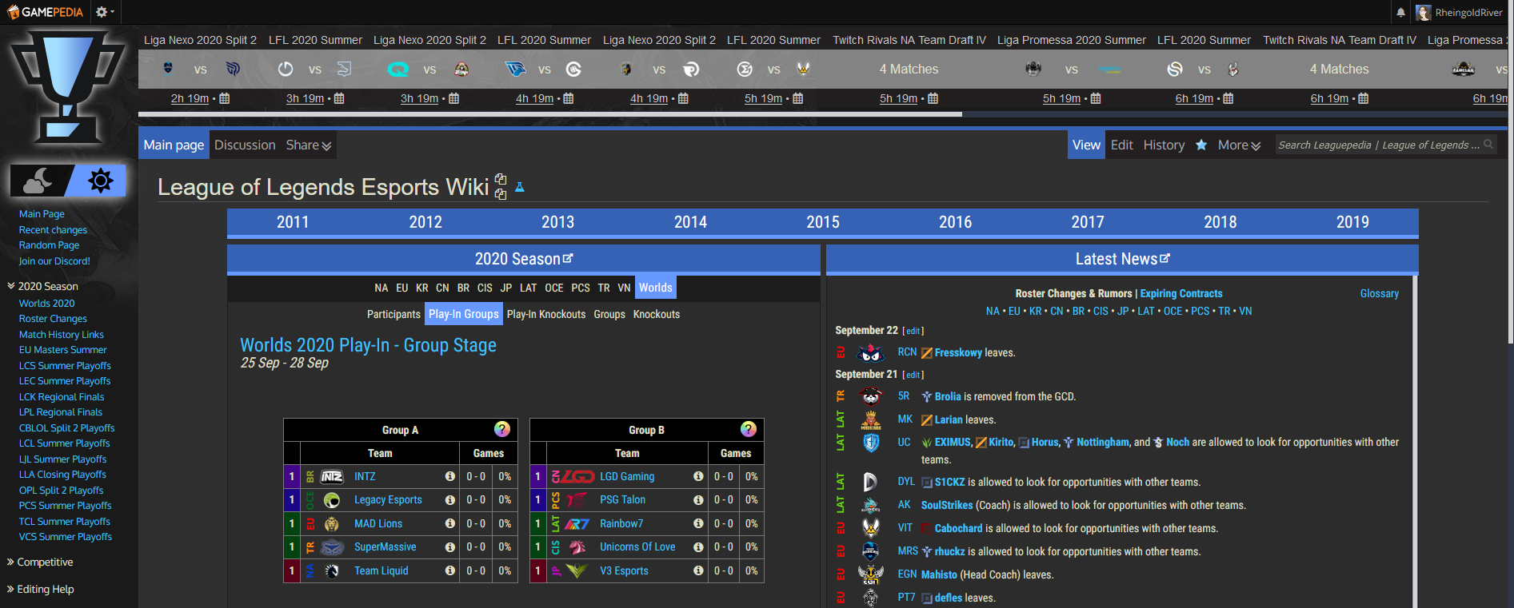Viewport: 1514px width, 608px height.
Task: Open the Glossary link
Action: click(1380, 293)
